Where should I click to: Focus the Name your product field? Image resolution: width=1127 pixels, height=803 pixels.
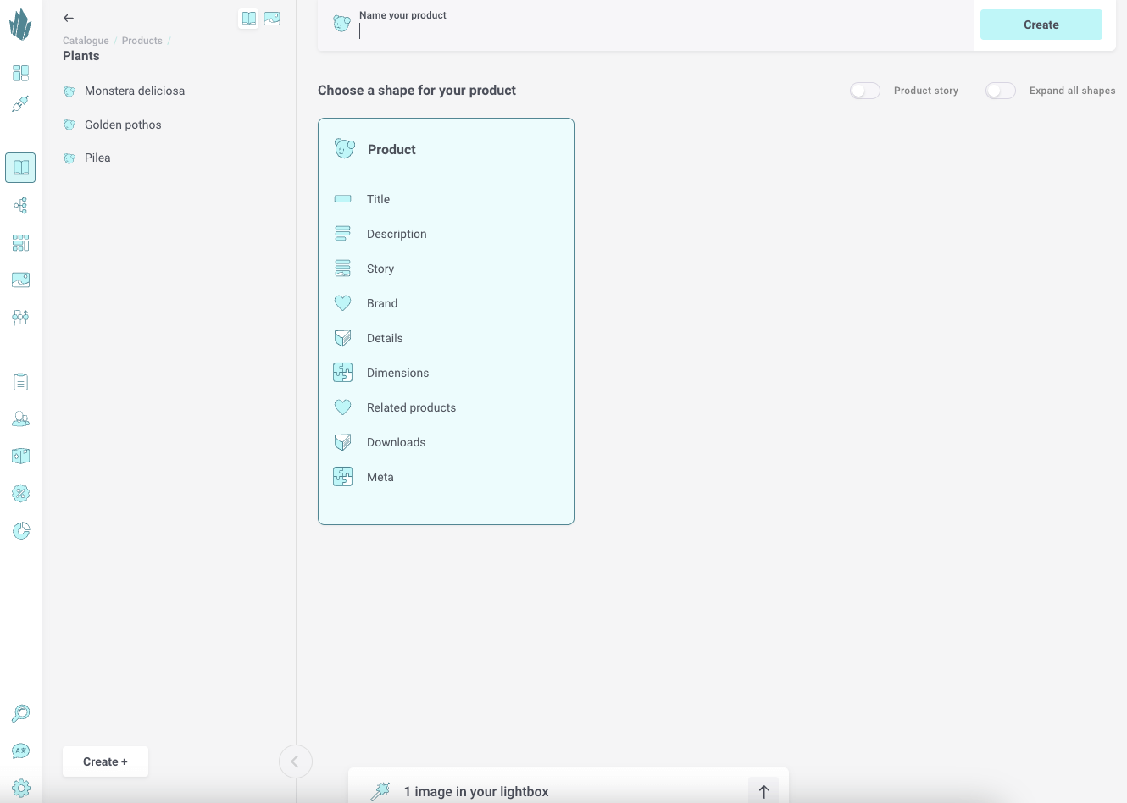(x=661, y=31)
